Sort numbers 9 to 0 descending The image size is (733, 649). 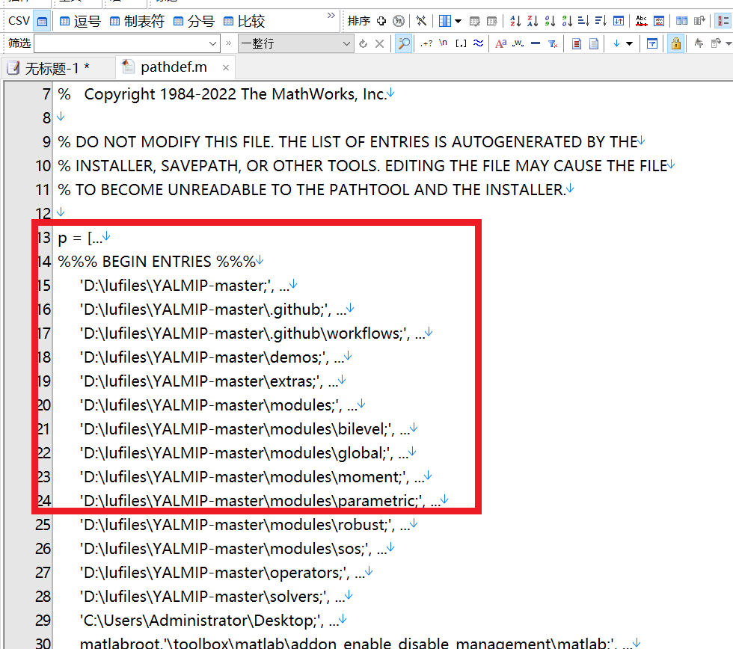(x=567, y=21)
